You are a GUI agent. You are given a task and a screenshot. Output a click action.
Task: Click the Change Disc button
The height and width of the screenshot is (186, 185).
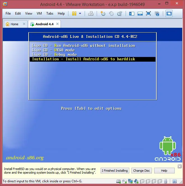tap(142, 171)
